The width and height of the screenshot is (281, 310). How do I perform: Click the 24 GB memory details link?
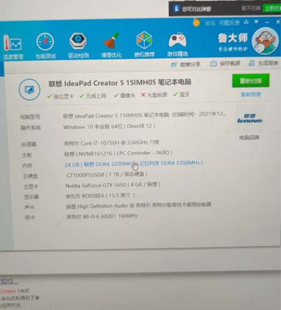(133, 164)
